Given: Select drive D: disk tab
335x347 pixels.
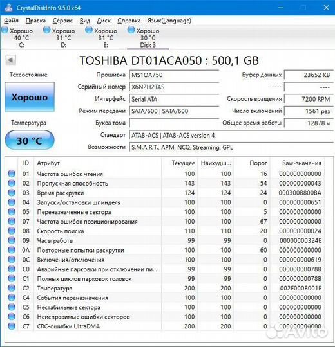Looking at the screenshot, I should [59, 38].
